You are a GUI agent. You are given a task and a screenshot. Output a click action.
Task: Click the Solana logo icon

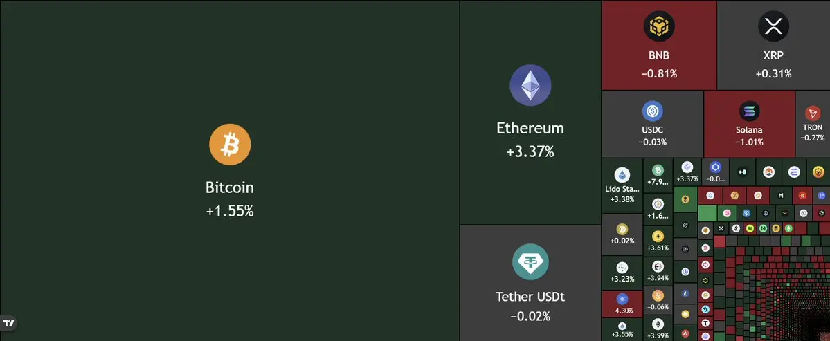pos(749,111)
